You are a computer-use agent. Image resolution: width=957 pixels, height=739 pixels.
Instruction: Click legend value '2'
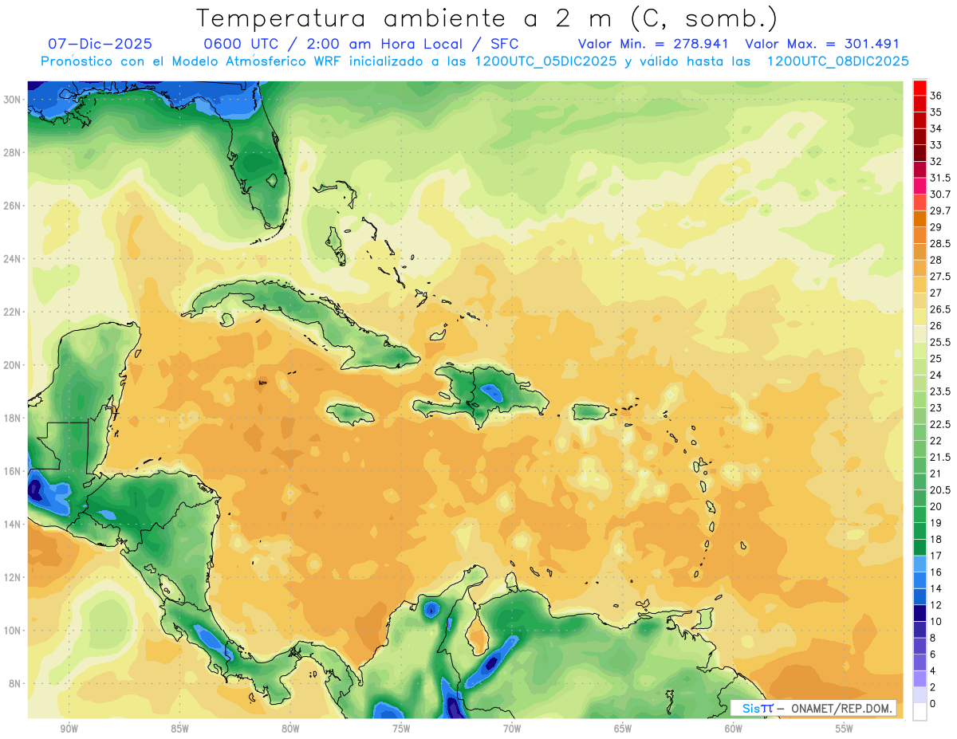point(933,687)
